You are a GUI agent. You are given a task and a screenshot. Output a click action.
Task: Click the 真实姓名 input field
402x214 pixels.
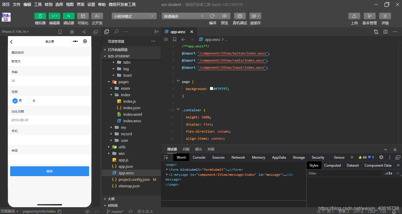pyautogui.click(x=49, y=62)
